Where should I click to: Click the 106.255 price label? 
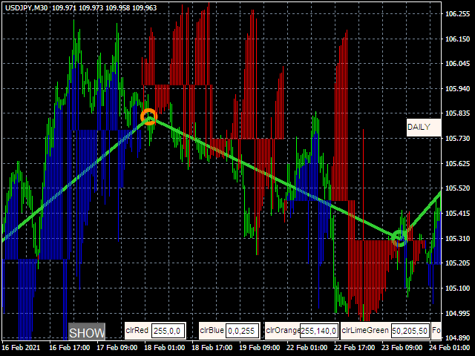[x=457, y=14]
